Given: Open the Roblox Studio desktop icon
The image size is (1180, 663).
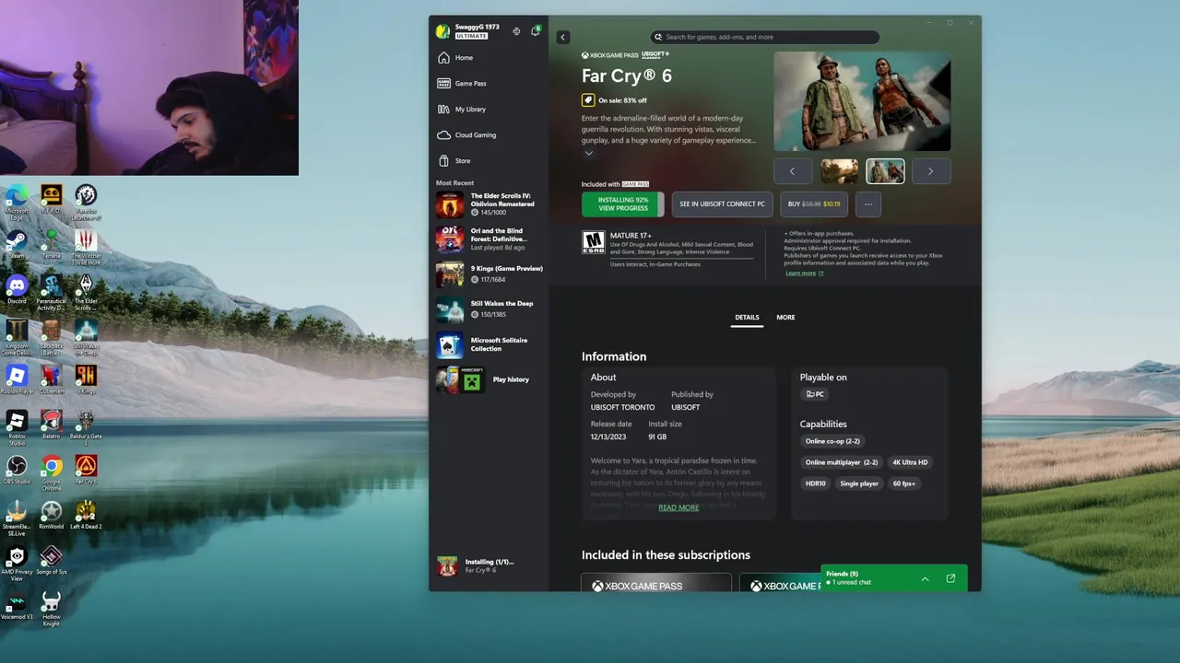Looking at the screenshot, I should click(x=17, y=428).
